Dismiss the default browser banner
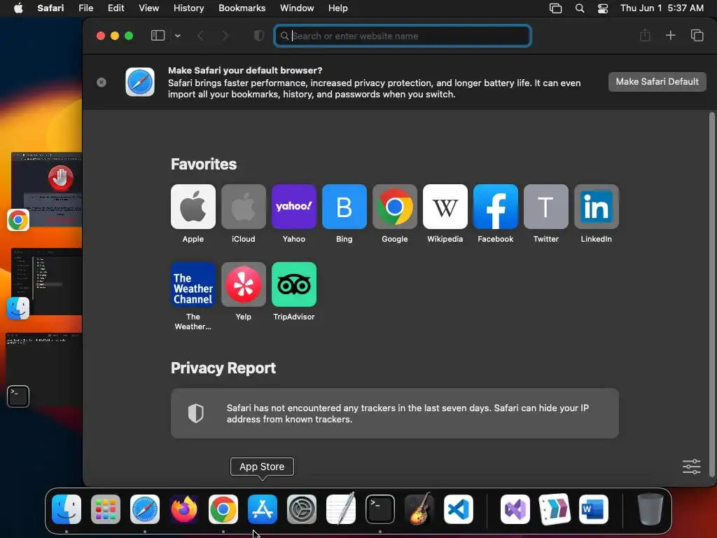 click(x=102, y=82)
